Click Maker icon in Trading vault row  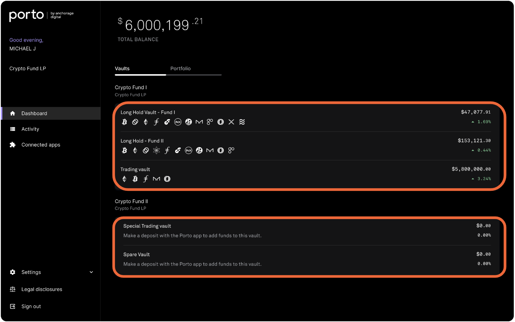157,179
